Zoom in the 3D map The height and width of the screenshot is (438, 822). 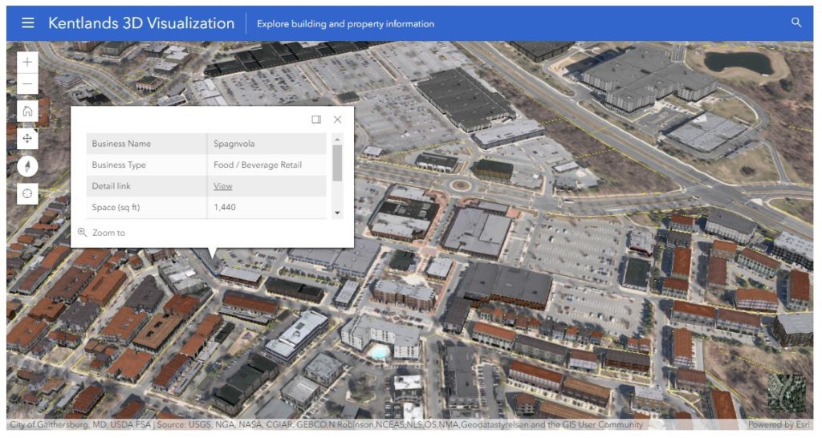27,63
